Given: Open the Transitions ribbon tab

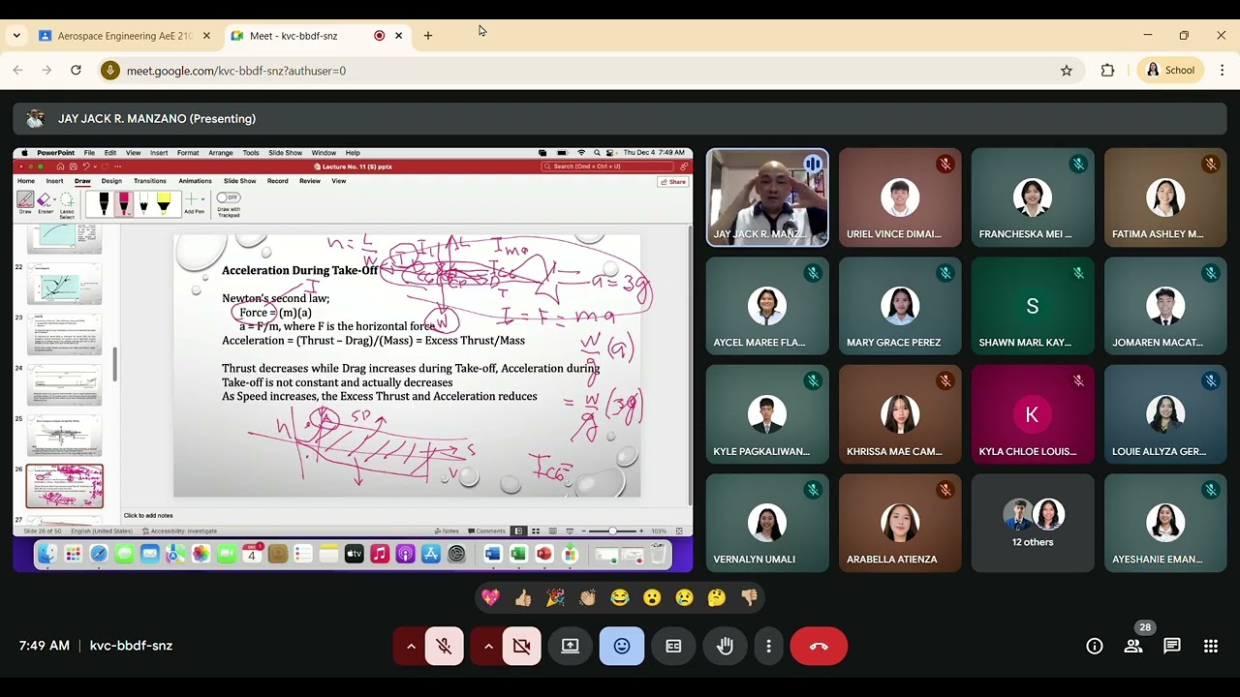Looking at the screenshot, I should (x=150, y=181).
